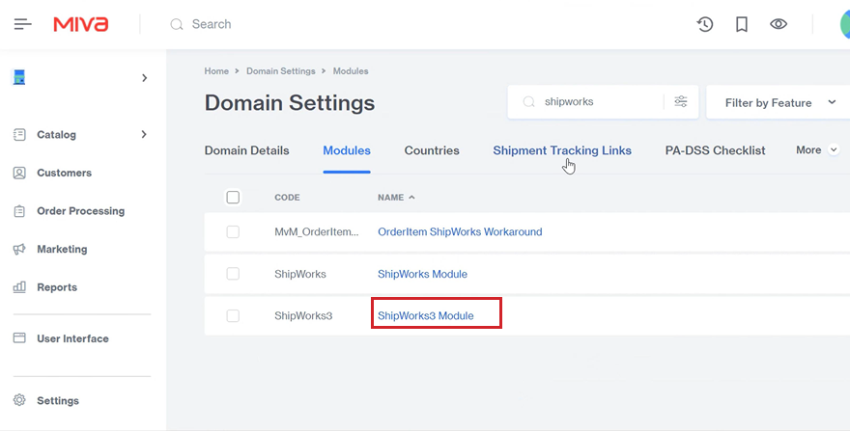The image size is (850, 431).
Task: Open the module search filter sliders icon
Action: (681, 101)
